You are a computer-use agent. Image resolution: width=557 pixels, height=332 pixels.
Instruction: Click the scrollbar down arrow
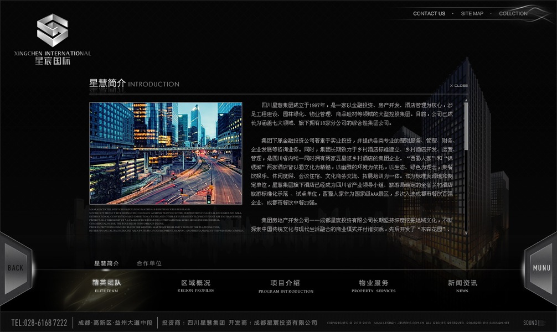pyautogui.click(x=466, y=234)
